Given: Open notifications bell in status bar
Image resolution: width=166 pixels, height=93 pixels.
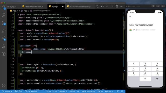Looking at the screenshot, I should coord(122,91).
